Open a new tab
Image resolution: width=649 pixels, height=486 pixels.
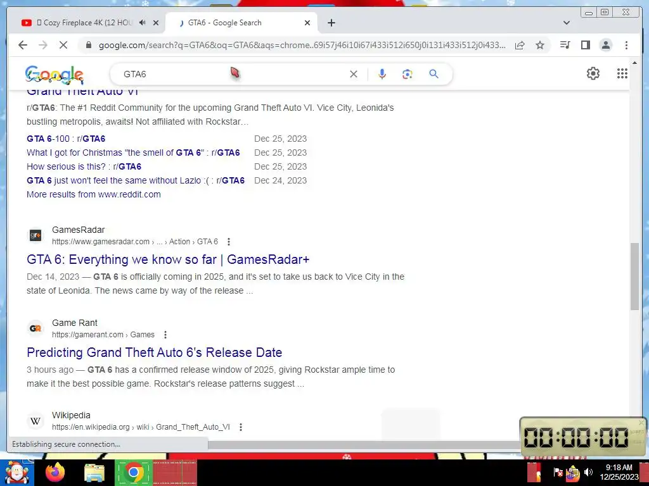(331, 23)
